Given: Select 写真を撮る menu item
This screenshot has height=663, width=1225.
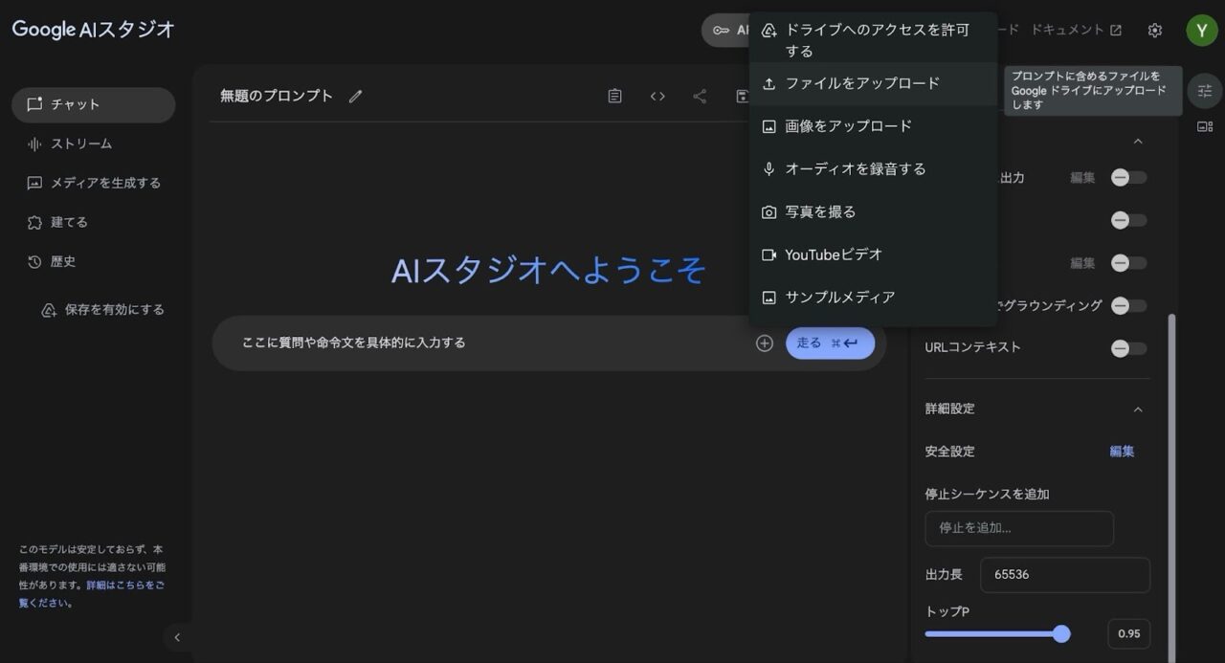Looking at the screenshot, I should pos(873,212).
